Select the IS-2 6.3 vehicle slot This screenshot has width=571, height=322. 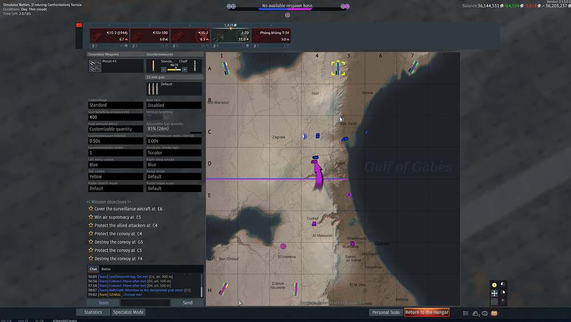tap(190, 35)
